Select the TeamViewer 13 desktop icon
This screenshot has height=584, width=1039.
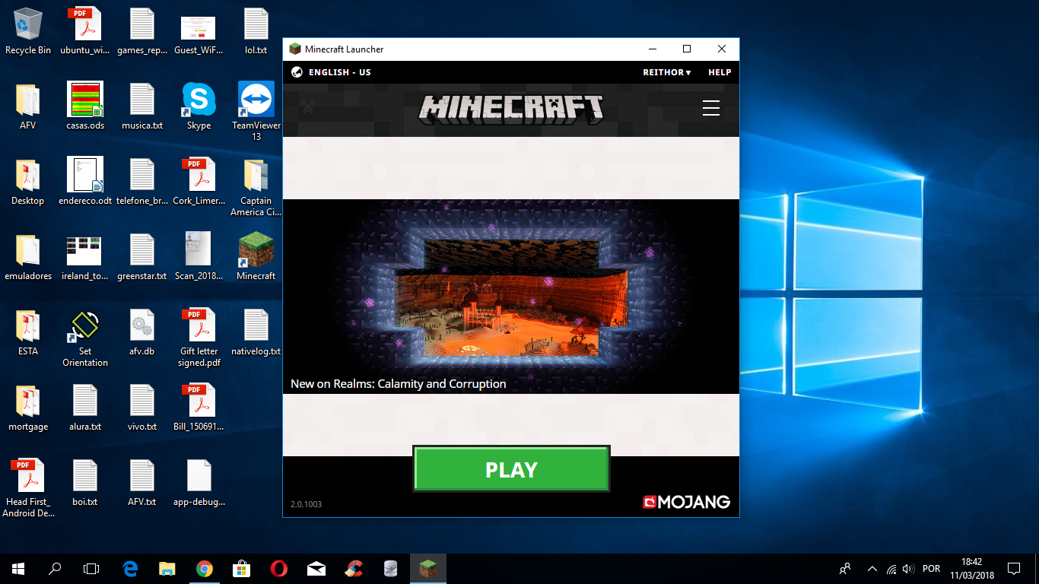[x=256, y=100]
